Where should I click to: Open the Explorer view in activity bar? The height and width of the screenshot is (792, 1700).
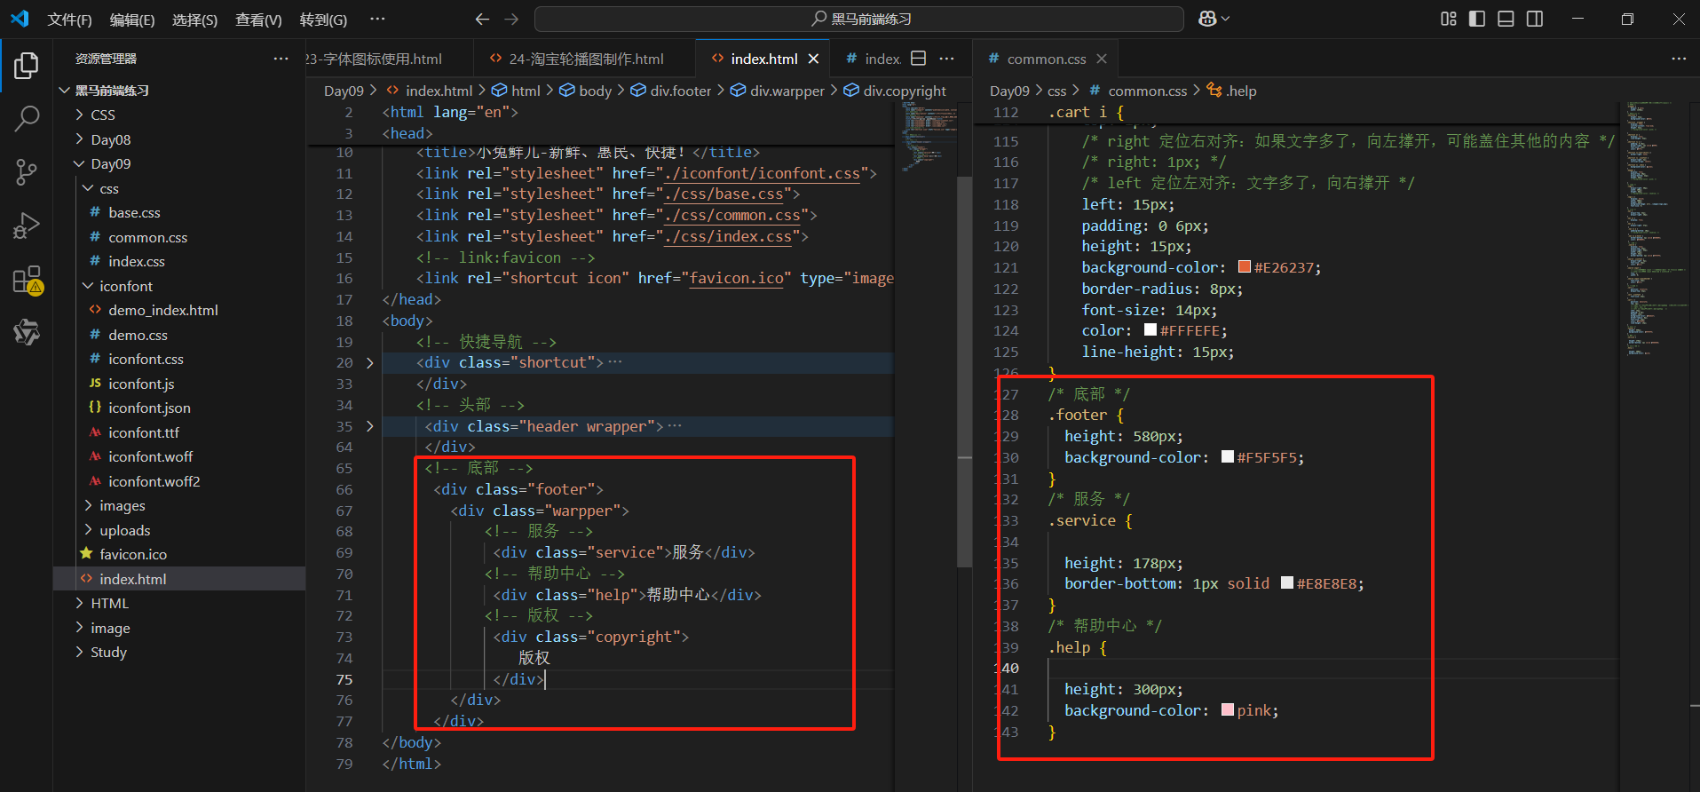point(27,66)
